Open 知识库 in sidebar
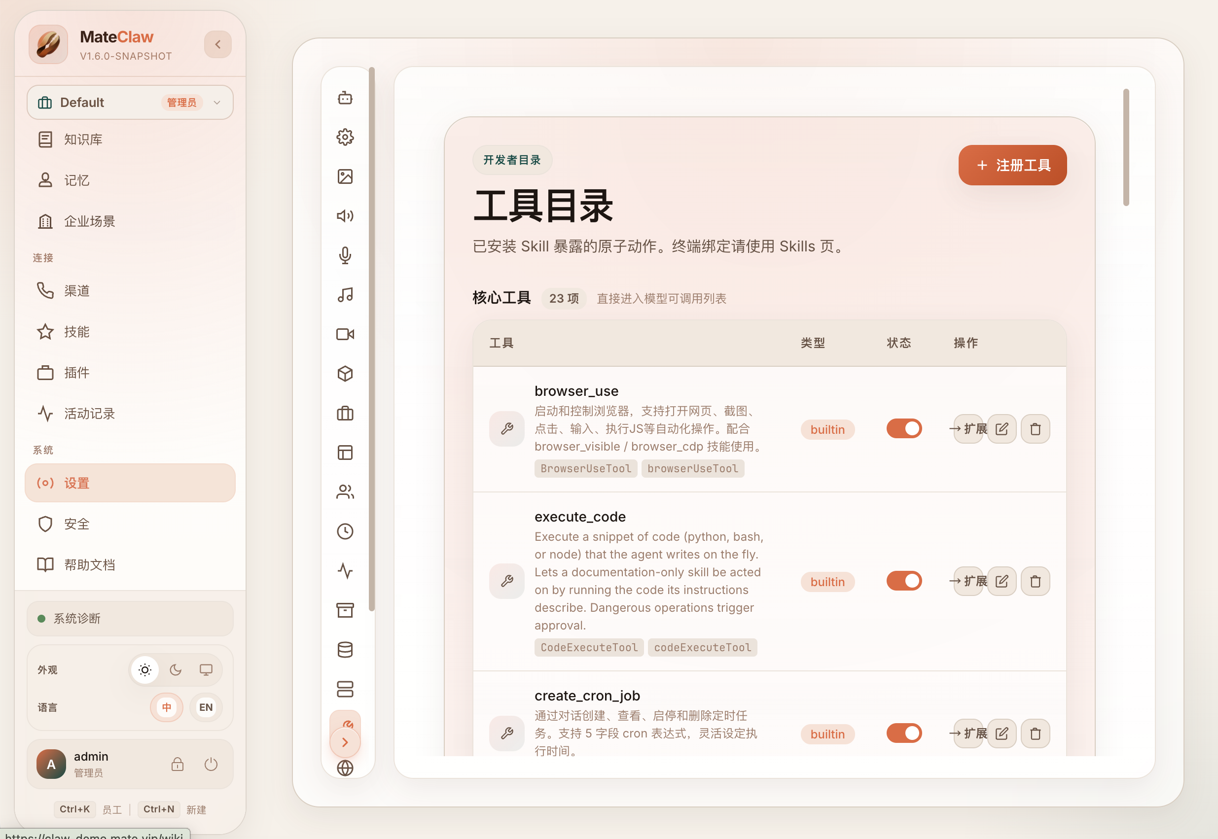 pos(130,140)
